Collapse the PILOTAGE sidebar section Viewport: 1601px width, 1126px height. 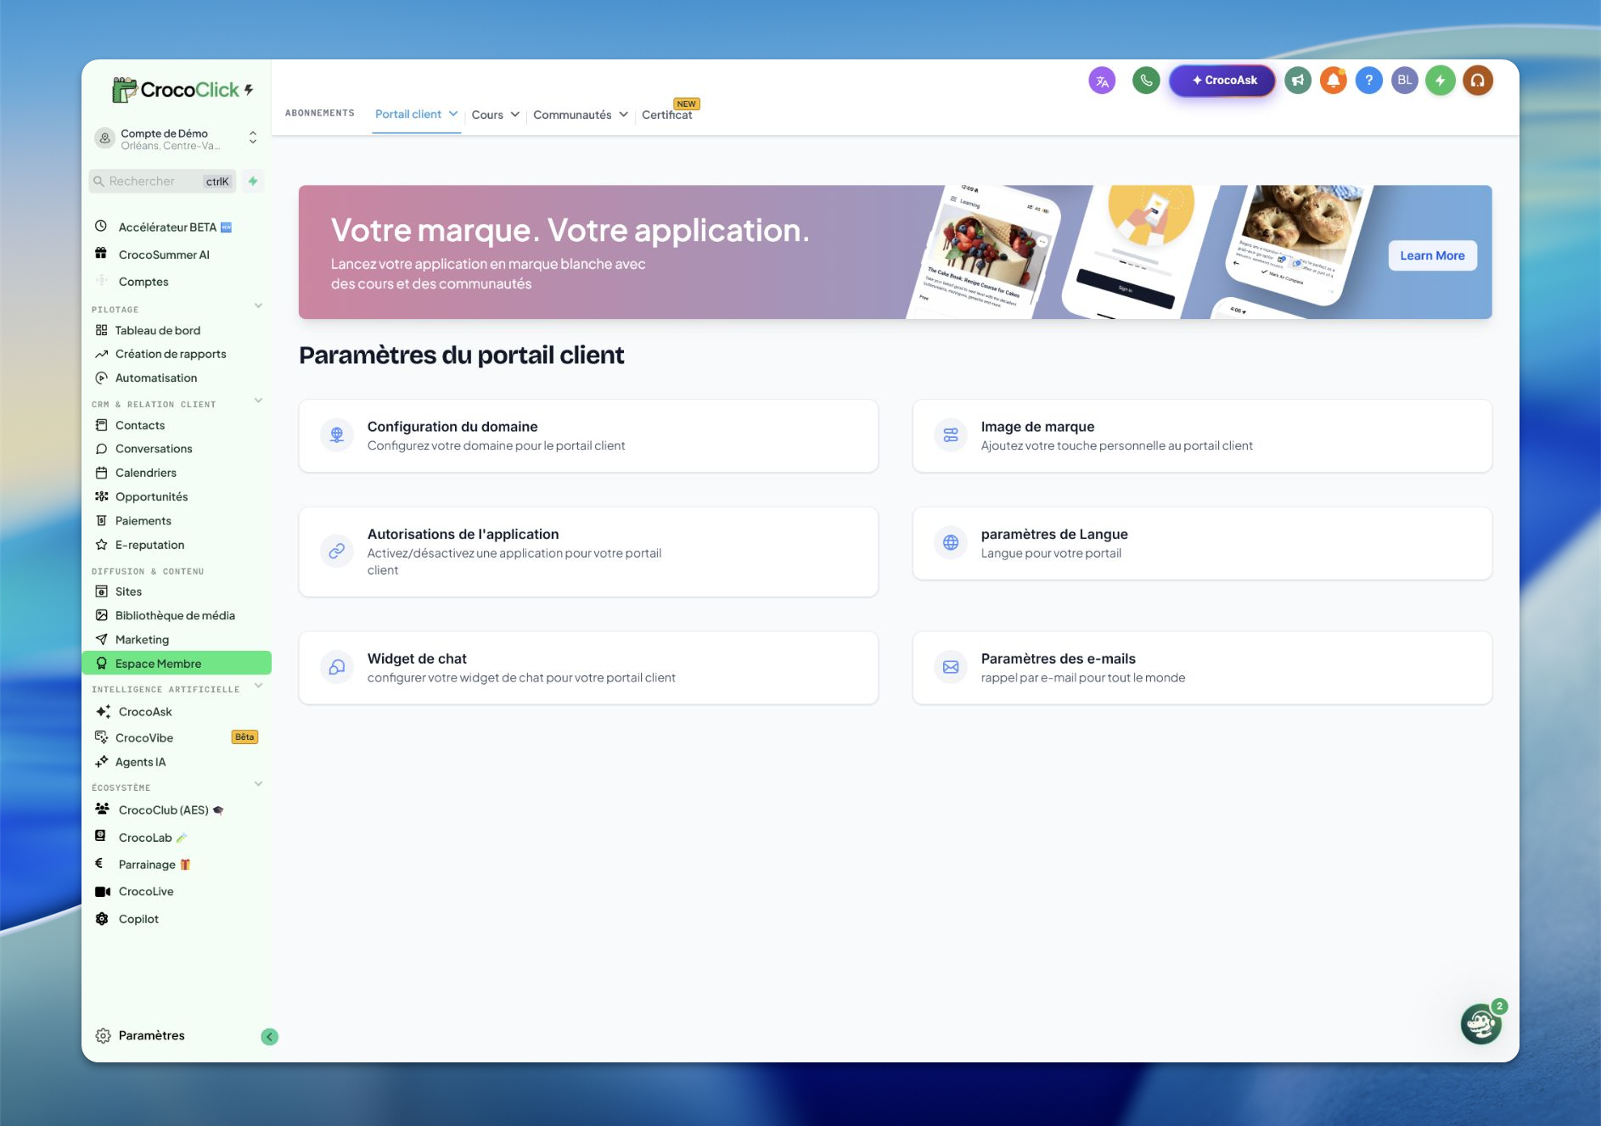(259, 306)
